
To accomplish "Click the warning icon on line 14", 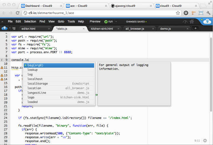I will pyautogui.click(x=2, y=79).
